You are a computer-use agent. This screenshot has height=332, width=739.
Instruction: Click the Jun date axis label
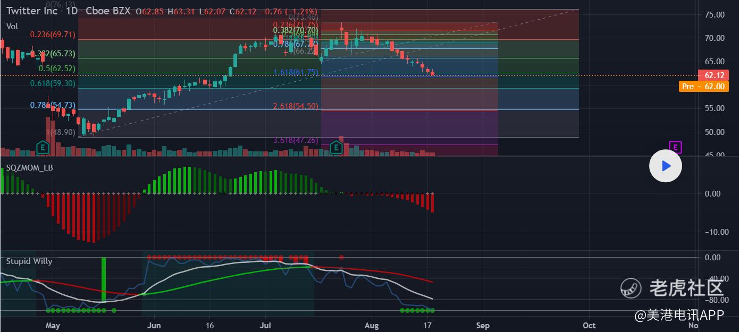coord(154,325)
